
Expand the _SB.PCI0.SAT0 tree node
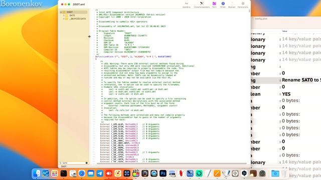[x=64, y=19]
